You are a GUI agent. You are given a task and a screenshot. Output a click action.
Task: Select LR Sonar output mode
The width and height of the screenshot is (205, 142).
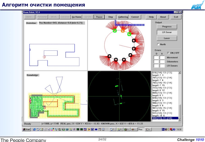(x=167, y=32)
